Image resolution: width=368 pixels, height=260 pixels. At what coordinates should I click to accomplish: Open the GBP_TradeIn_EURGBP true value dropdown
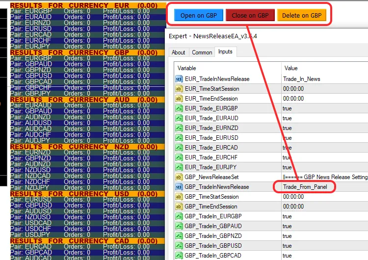coord(287,216)
